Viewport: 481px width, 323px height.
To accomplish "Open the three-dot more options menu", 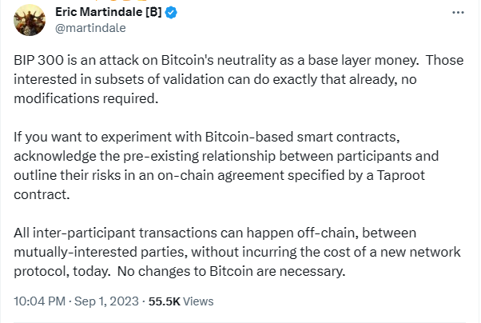I will click(458, 12).
